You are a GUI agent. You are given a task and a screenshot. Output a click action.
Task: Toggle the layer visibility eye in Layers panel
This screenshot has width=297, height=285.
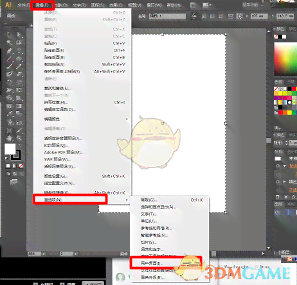point(278,212)
